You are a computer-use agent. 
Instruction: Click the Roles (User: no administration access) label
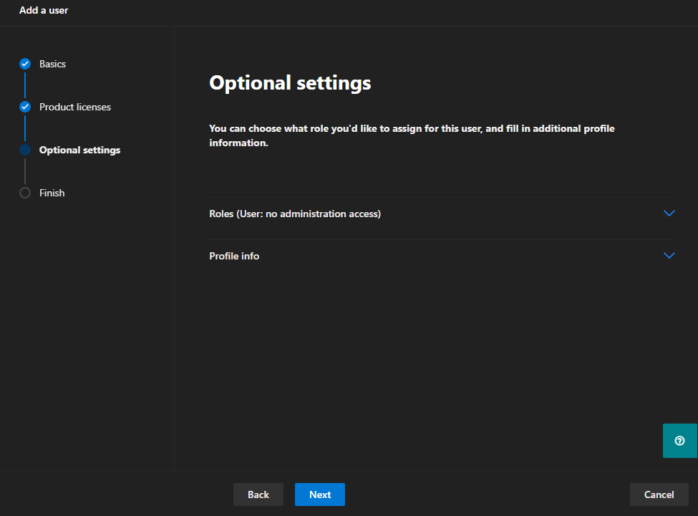pos(294,214)
